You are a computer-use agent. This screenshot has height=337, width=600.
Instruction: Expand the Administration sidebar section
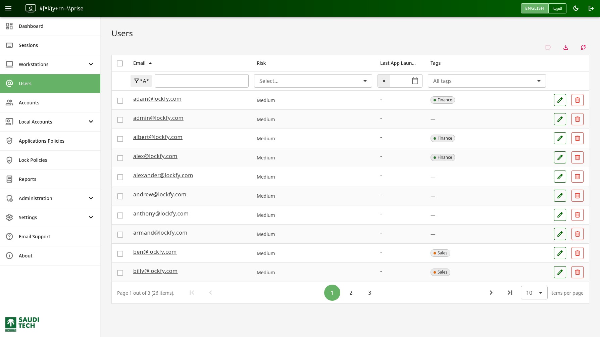[50, 198]
